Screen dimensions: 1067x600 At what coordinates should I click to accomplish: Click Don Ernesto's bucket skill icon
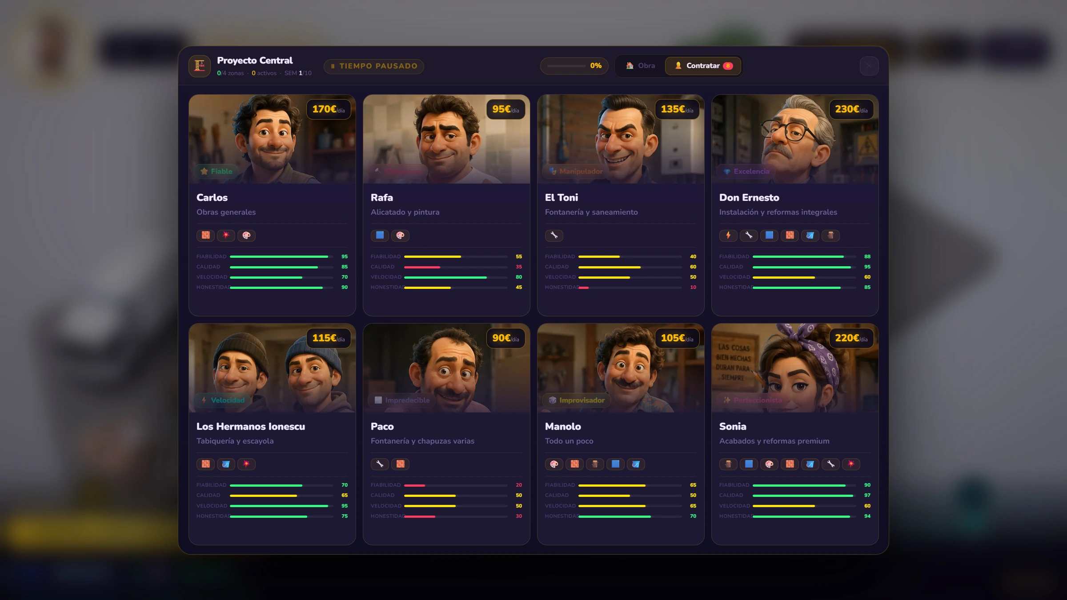[x=810, y=235]
